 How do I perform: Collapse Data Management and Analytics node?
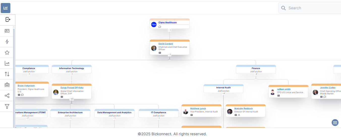click(115, 118)
